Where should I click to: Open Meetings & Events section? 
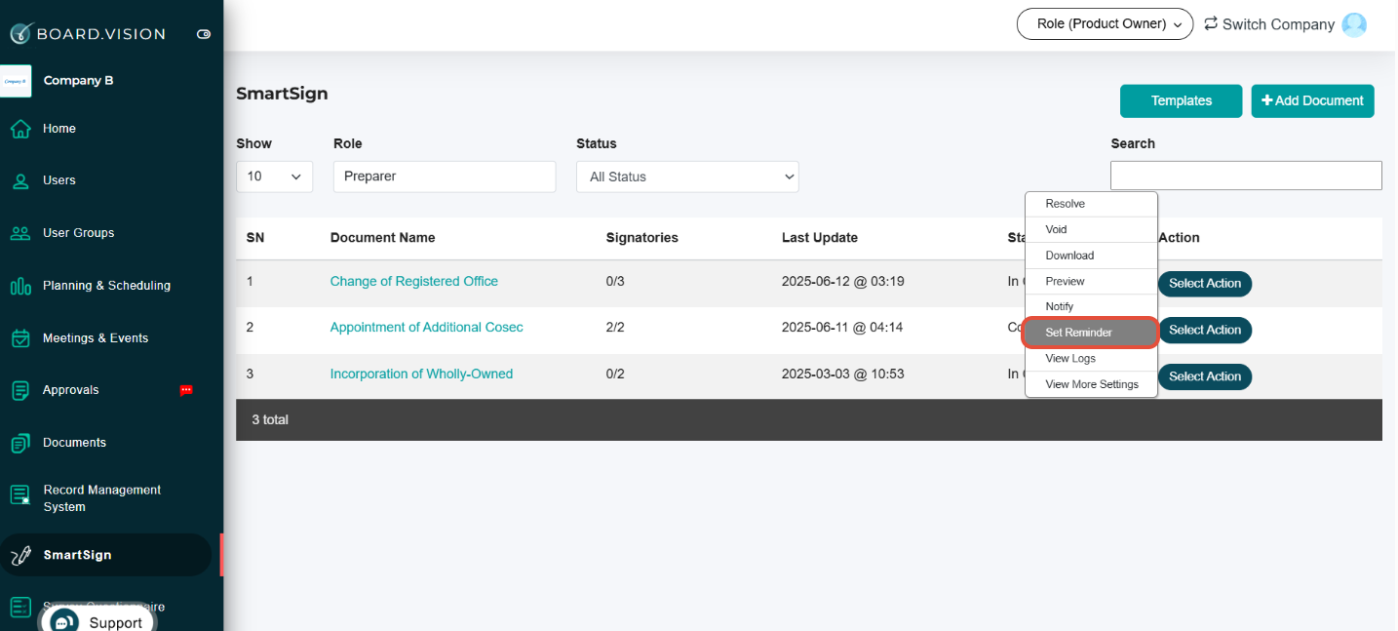pyautogui.click(x=96, y=338)
